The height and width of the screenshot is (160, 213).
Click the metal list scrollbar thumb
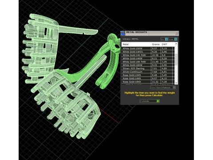tap(176, 59)
